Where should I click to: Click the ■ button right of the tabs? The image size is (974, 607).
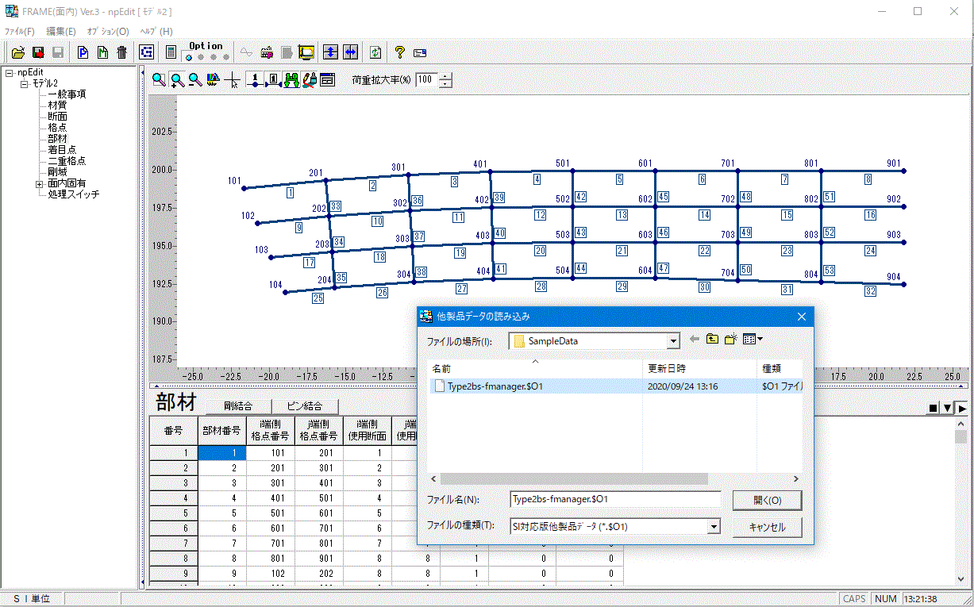coord(933,408)
